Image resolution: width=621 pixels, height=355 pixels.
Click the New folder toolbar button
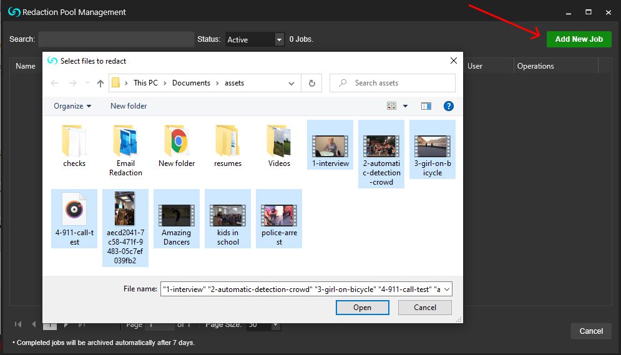129,106
